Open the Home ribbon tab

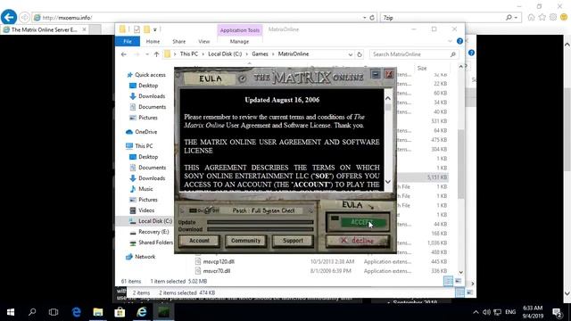(x=153, y=42)
